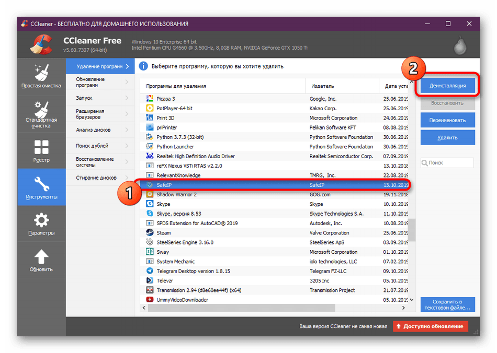Open Standard Clean (Стандартная очистка) section
This screenshot has height=353, width=497.
pos(41,114)
